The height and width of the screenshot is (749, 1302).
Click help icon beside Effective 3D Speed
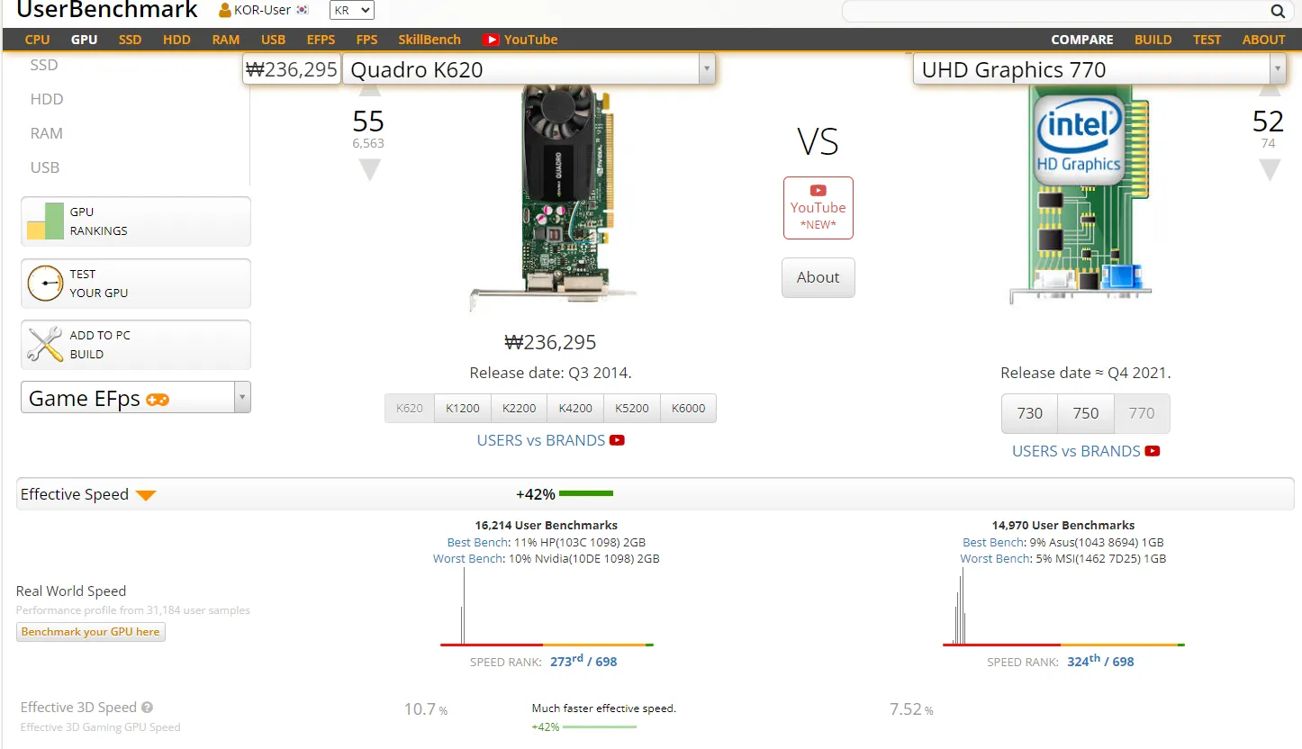click(x=148, y=708)
